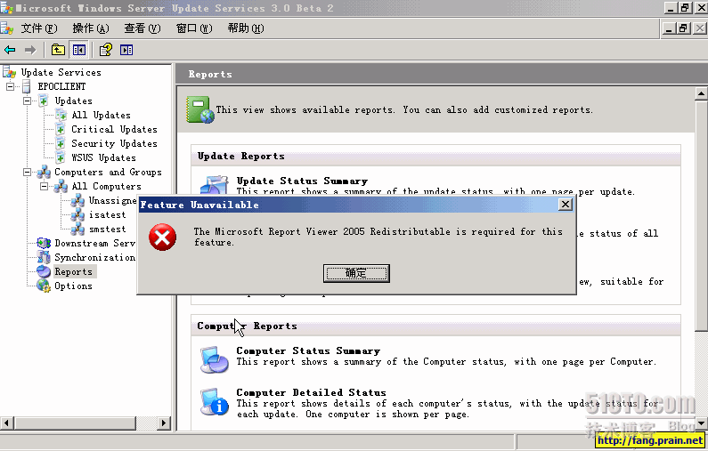Select EPOCLIENT server label

coord(61,86)
